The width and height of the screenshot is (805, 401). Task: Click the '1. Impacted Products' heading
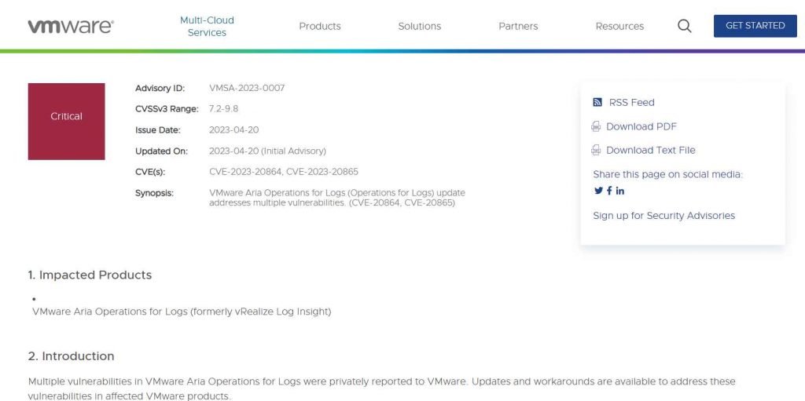[90, 275]
